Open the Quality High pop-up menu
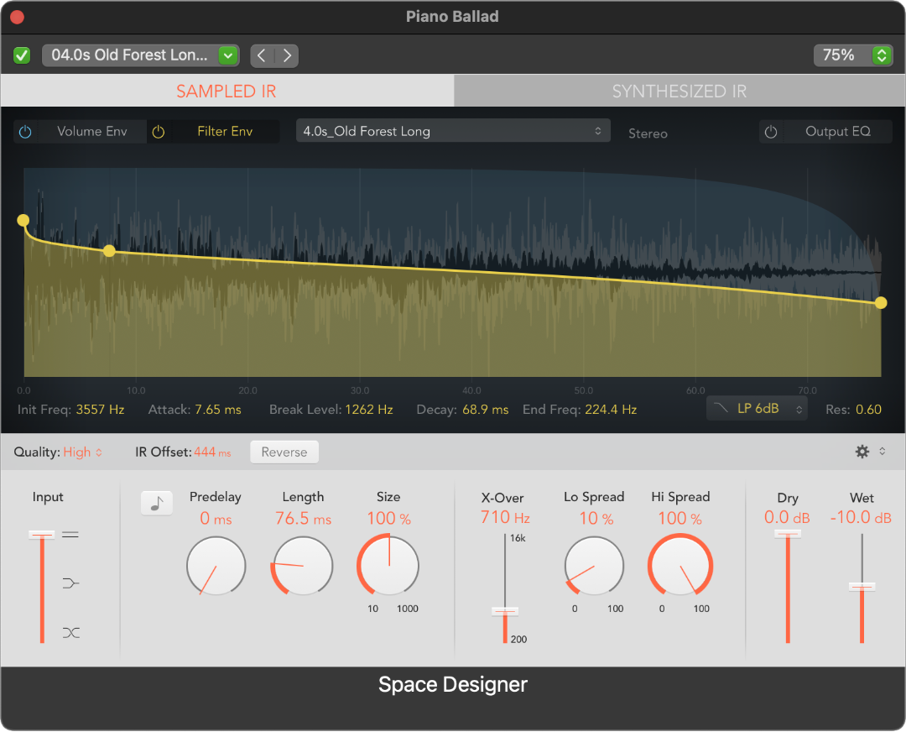906x732 pixels. click(x=82, y=452)
